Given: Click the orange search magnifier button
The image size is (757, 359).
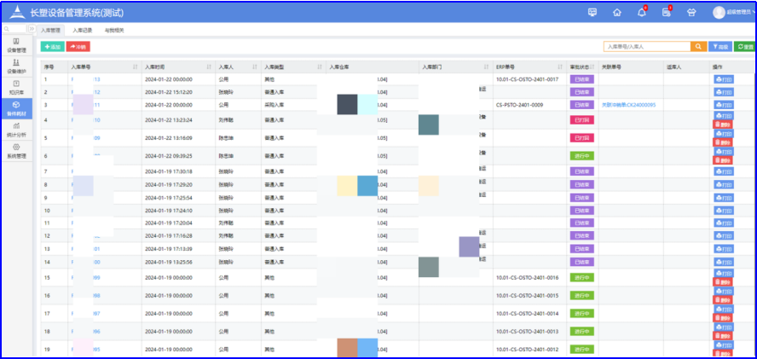Looking at the screenshot, I should [x=698, y=46].
